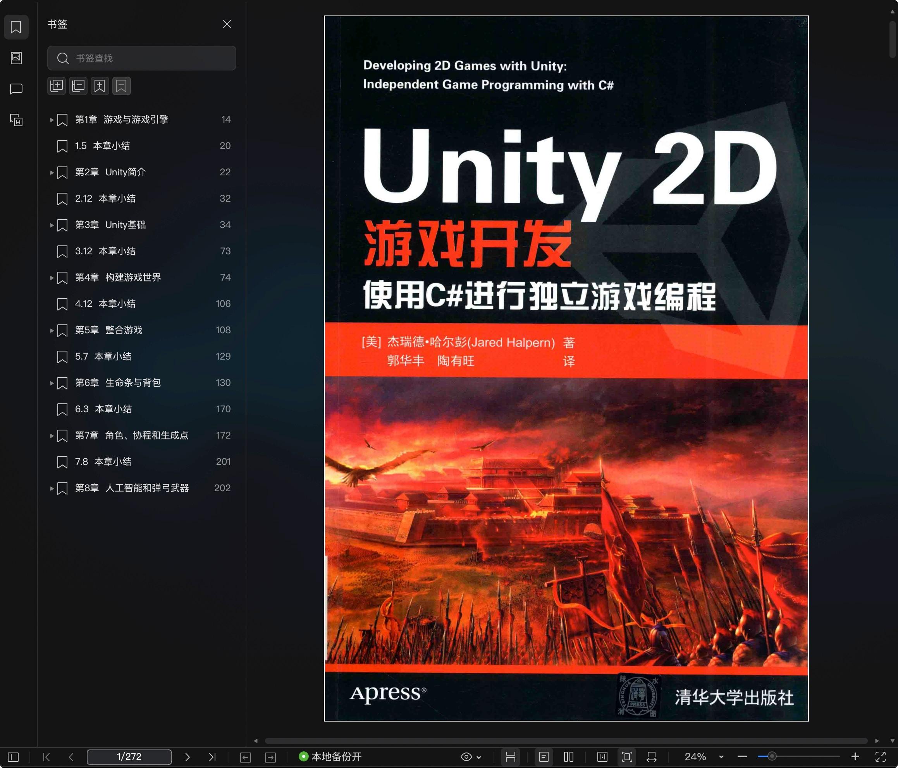Enter fullscreen mode
Image resolution: width=898 pixels, height=768 pixels.
point(880,757)
